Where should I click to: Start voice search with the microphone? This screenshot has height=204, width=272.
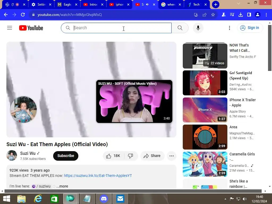click(198, 28)
